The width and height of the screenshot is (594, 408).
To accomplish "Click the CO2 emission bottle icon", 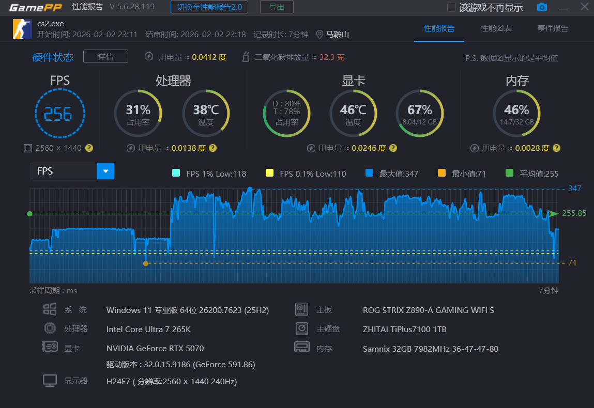I will coord(246,57).
